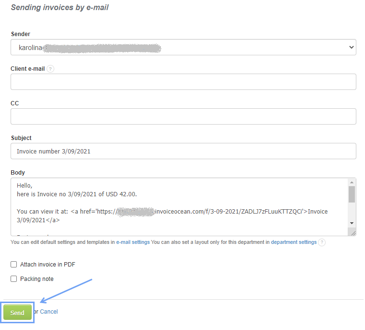Click the Cancel link

[x=49, y=312]
